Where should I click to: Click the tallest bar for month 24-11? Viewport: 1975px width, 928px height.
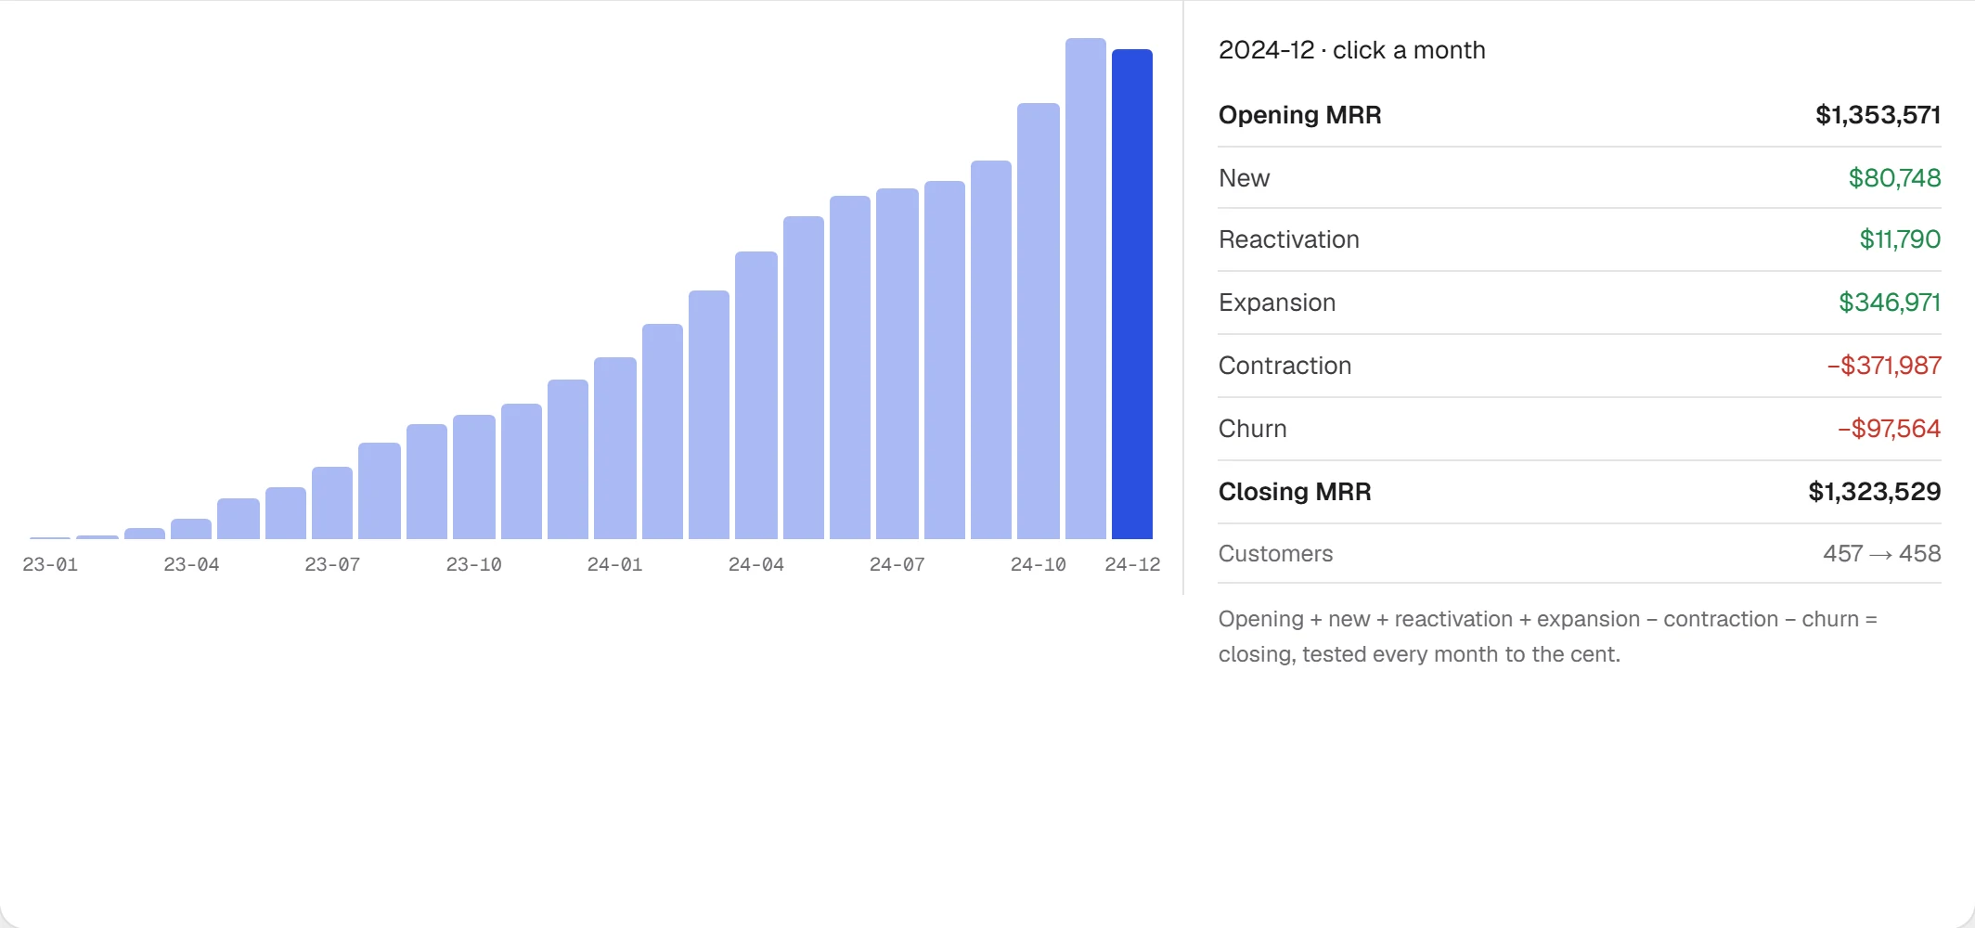tap(1086, 289)
